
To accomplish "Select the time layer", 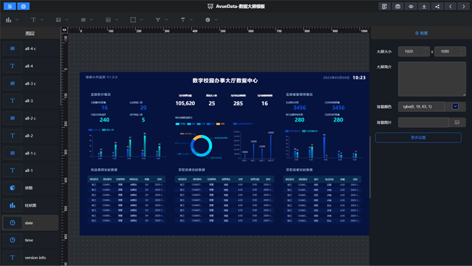I will pos(30,240).
